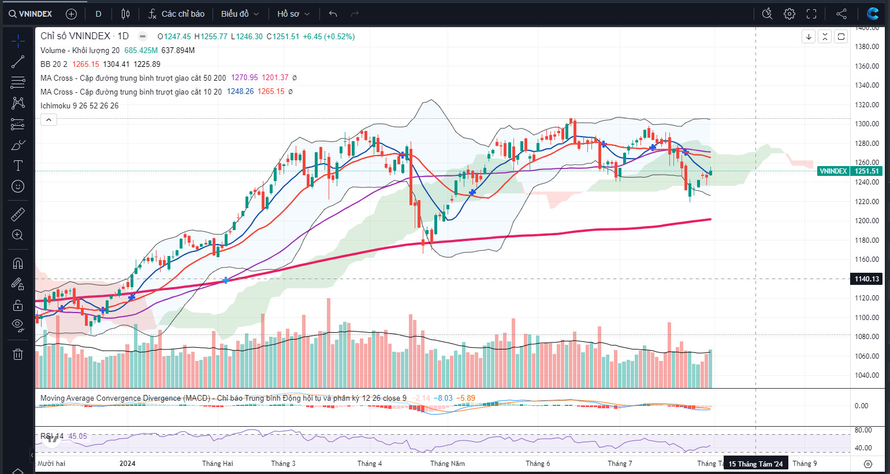Open Các chỉ báo indicators dialog
The image size is (890, 474).
(176, 14)
